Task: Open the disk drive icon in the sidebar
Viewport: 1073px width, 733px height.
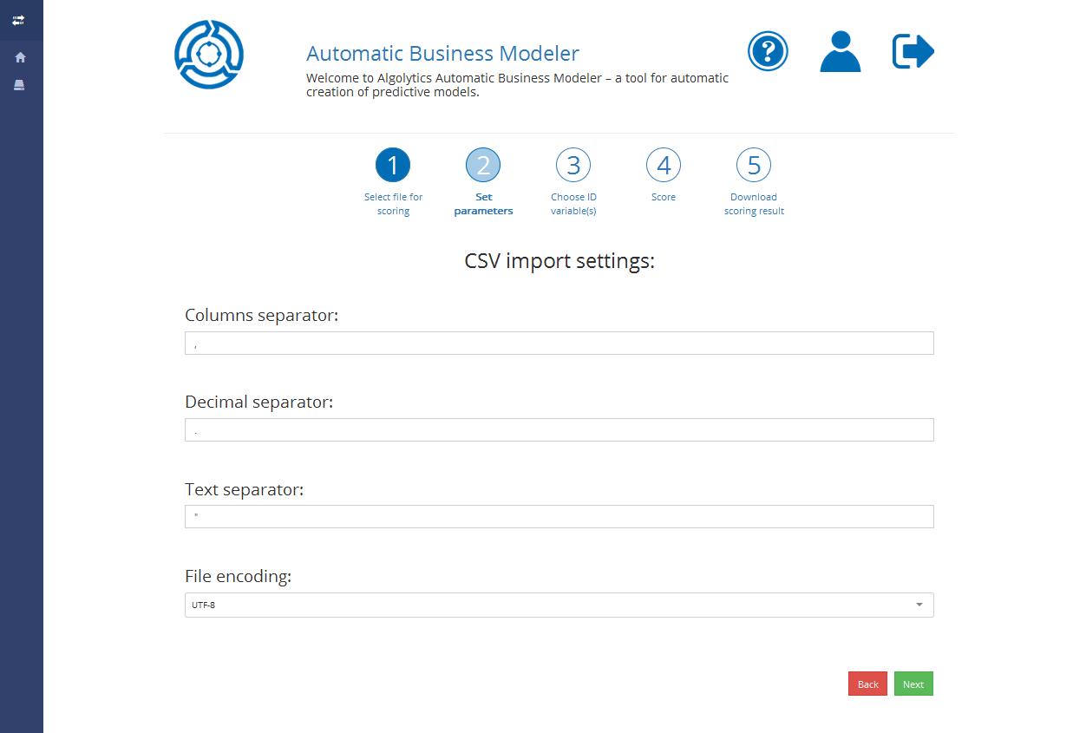Action: [19, 85]
